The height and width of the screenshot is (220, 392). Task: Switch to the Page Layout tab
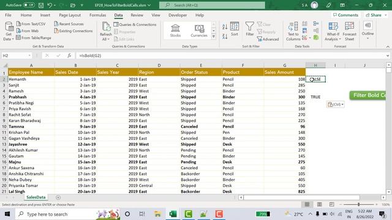(70, 15)
